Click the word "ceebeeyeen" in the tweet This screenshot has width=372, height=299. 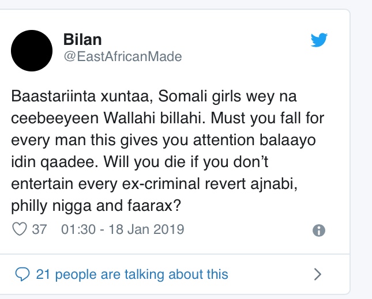[55, 118]
